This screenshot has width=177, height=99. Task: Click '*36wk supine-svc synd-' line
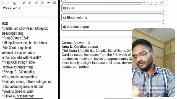(18, 91)
